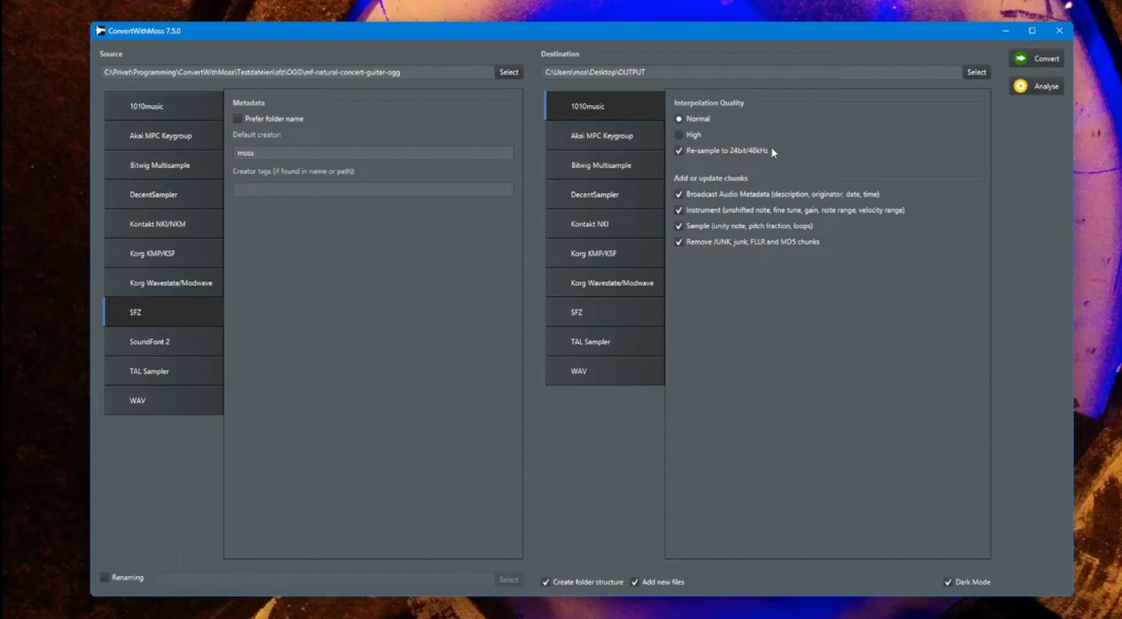The height and width of the screenshot is (619, 1122).
Task: Enable the Renaming option
Action: 105,577
